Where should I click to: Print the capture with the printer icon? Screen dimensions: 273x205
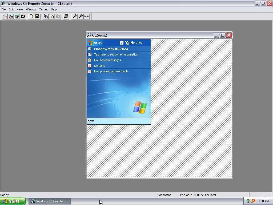66,16
